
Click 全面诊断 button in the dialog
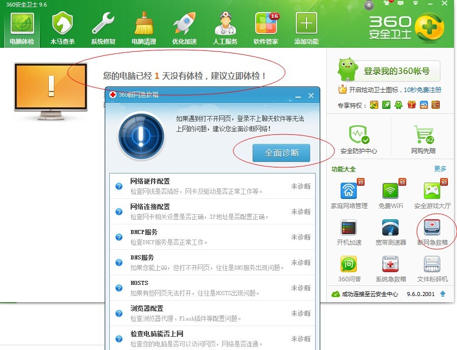[x=281, y=153]
